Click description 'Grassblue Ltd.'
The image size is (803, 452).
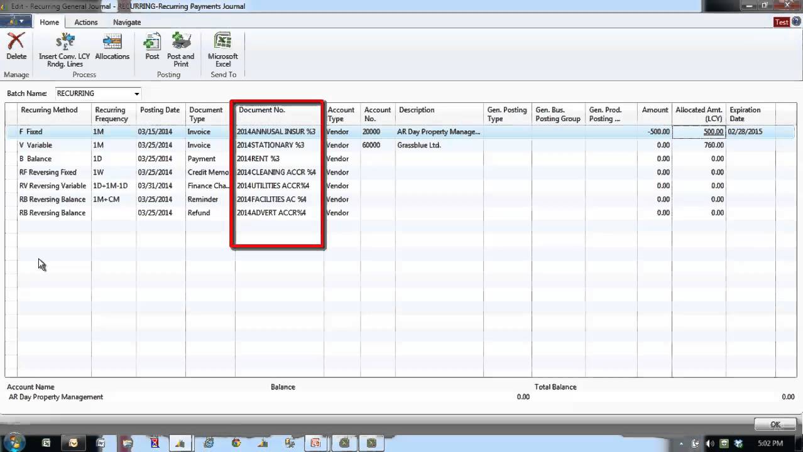pyautogui.click(x=439, y=145)
